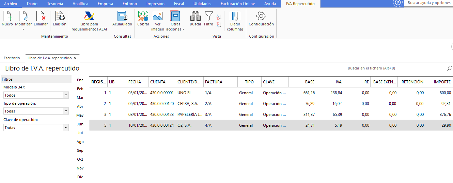Open the Configuración gear icon
Viewport: 453px width, 183px height.
coord(261,16)
